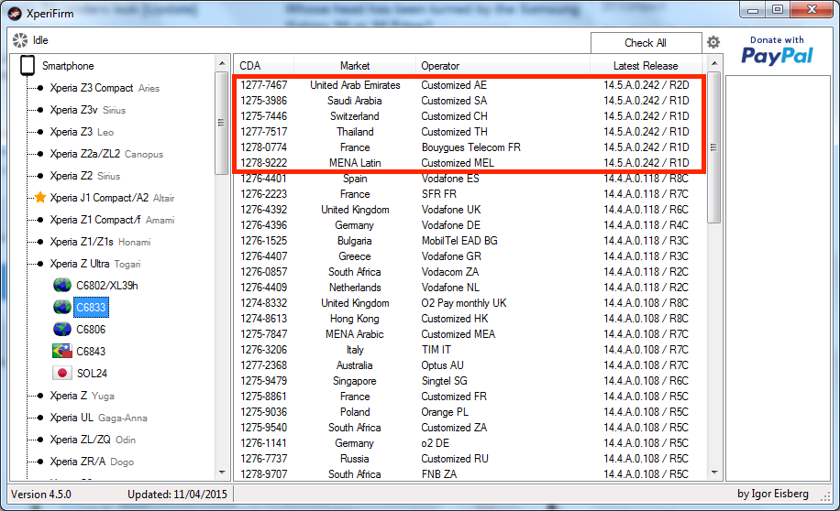Click the XperiFirm title bar logo
This screenshot has width=840, height=511.
pos(15,14)
